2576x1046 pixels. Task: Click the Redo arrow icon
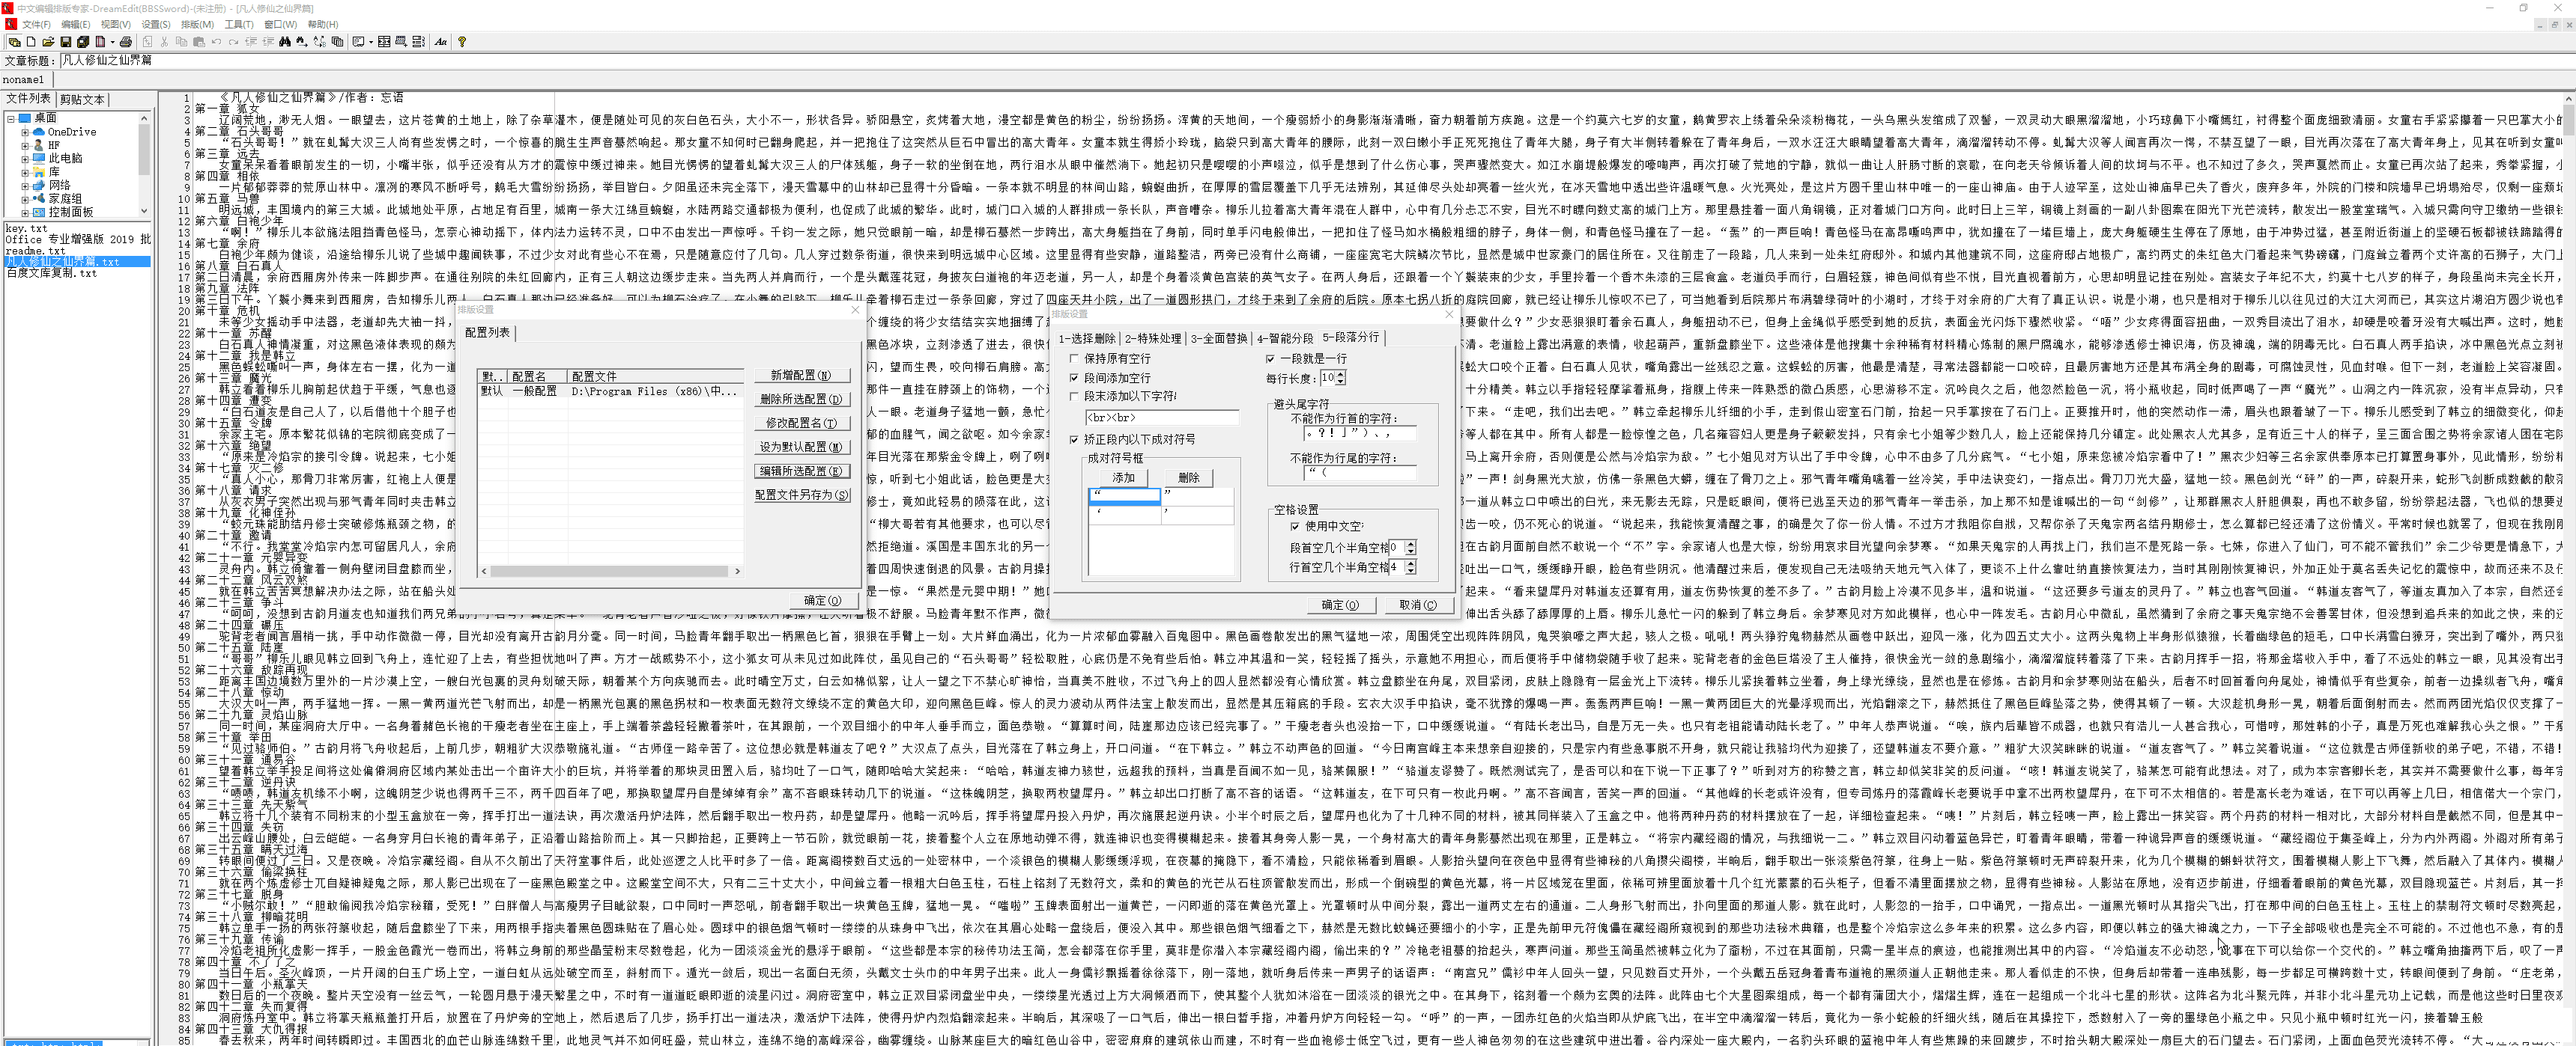click(x=234, y=42)
